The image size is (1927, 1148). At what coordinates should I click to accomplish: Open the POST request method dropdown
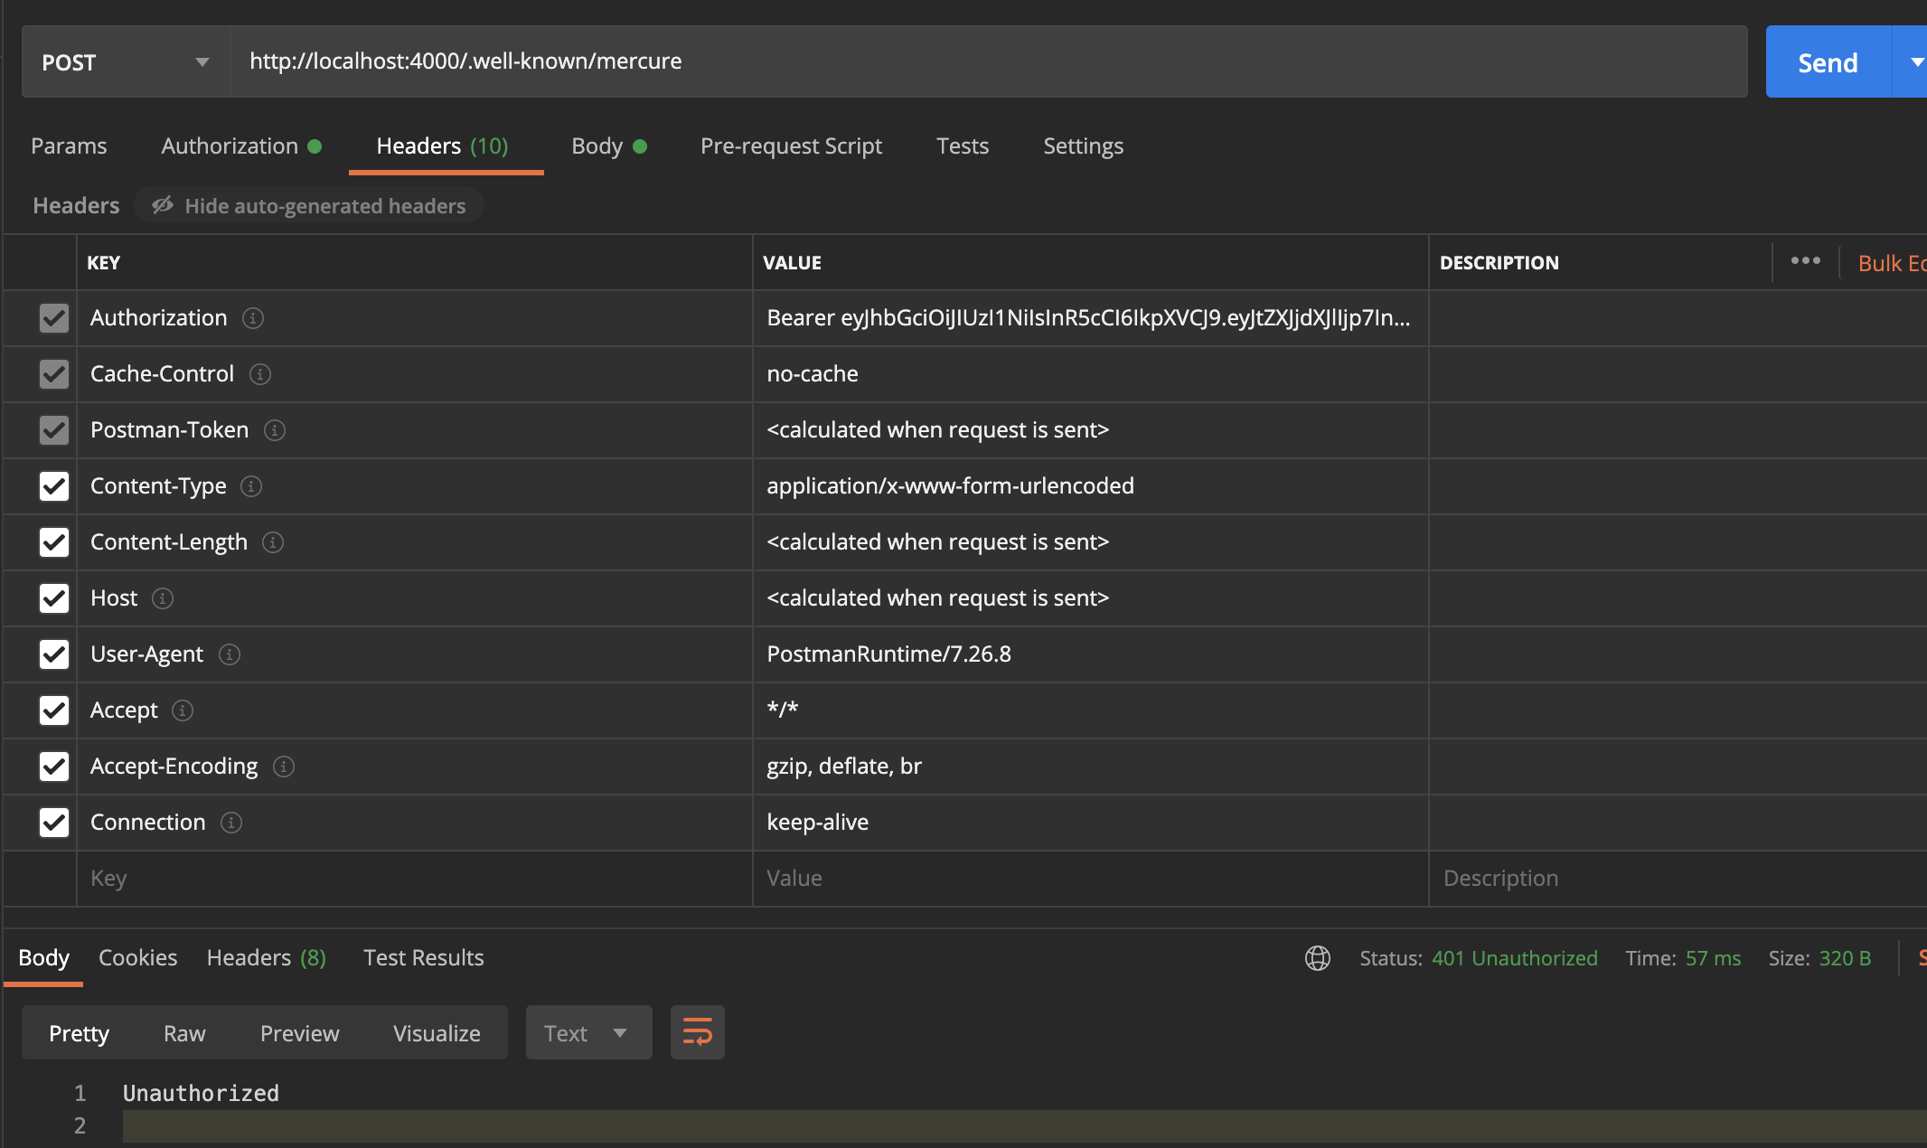[202, 61]
